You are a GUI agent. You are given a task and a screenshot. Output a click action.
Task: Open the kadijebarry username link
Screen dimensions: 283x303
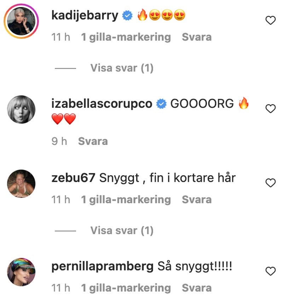click(x=85, y=16)
